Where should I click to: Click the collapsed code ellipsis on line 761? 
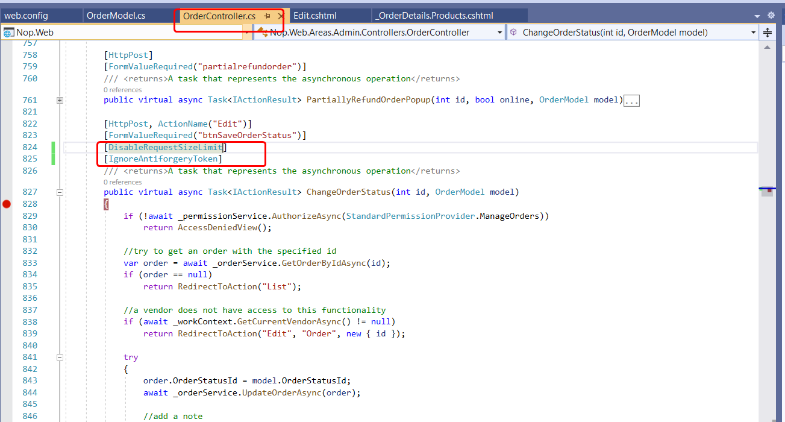[x=631, y=100]
